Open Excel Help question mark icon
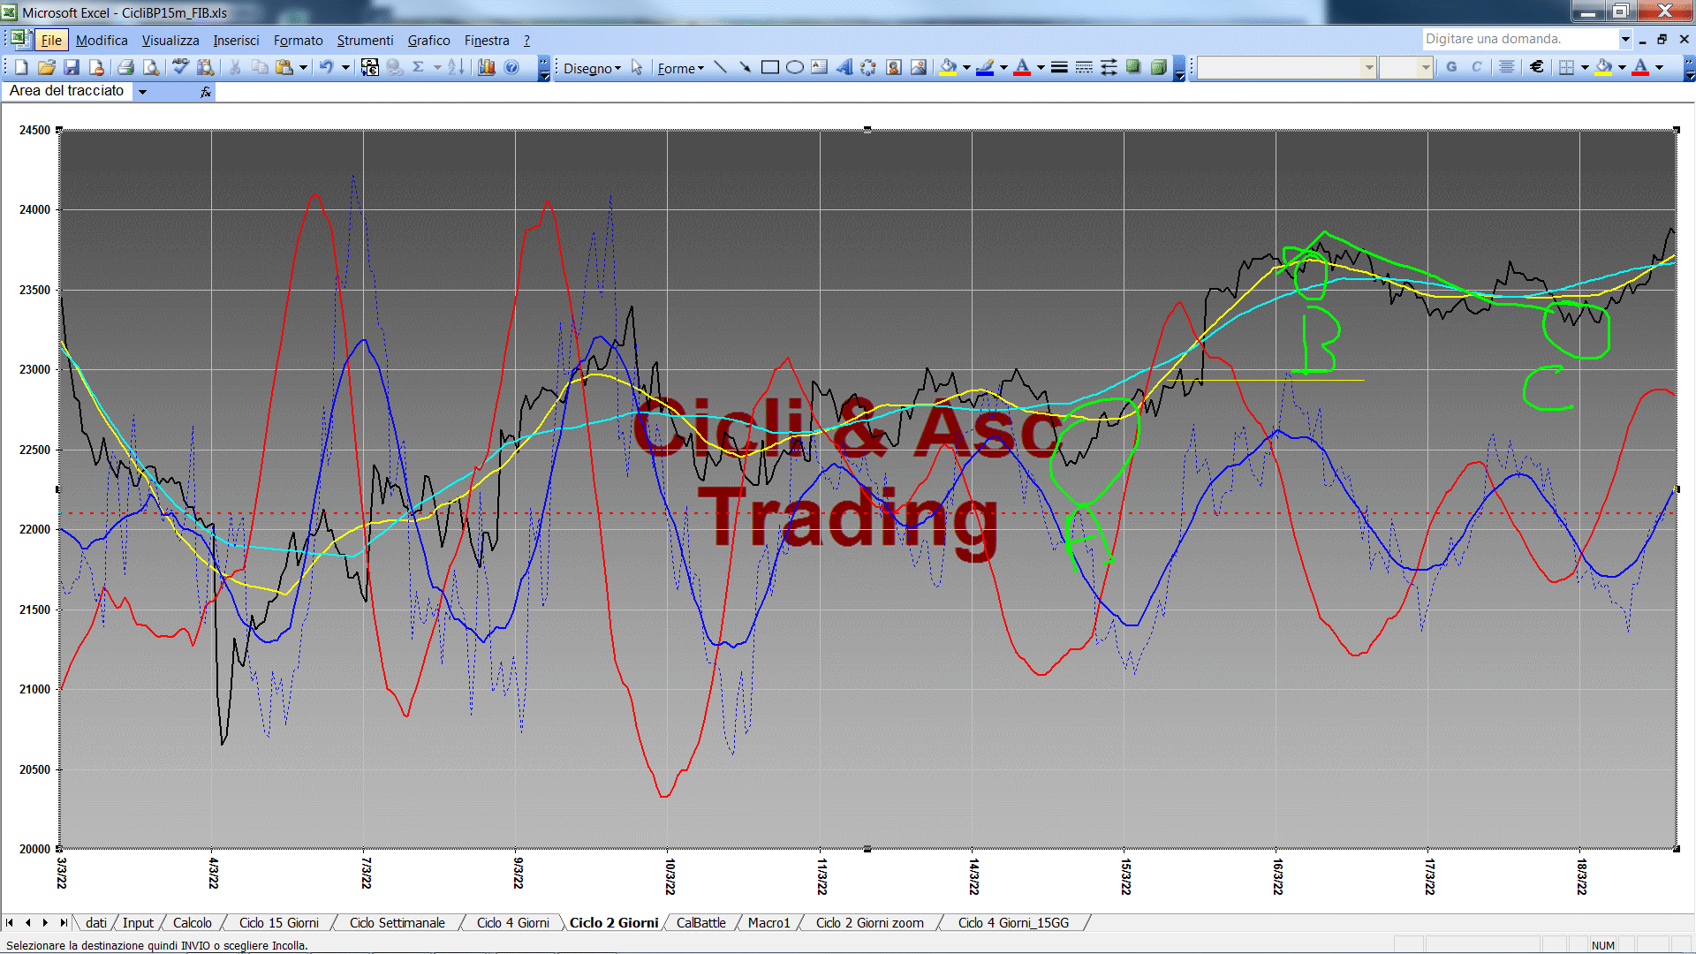This screenshot has width=1696, height=954. [511, 67]
